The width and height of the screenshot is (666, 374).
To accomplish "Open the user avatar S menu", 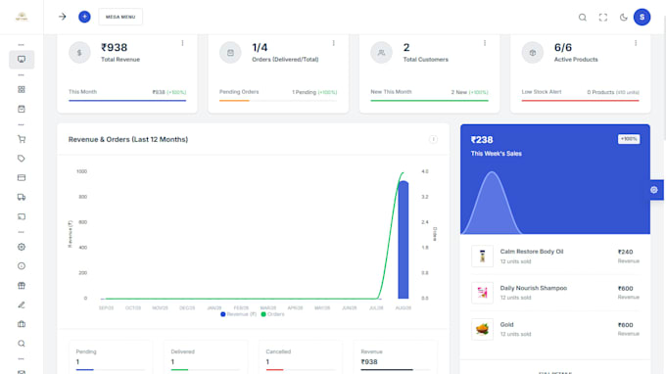I will [x=642, y=17].
